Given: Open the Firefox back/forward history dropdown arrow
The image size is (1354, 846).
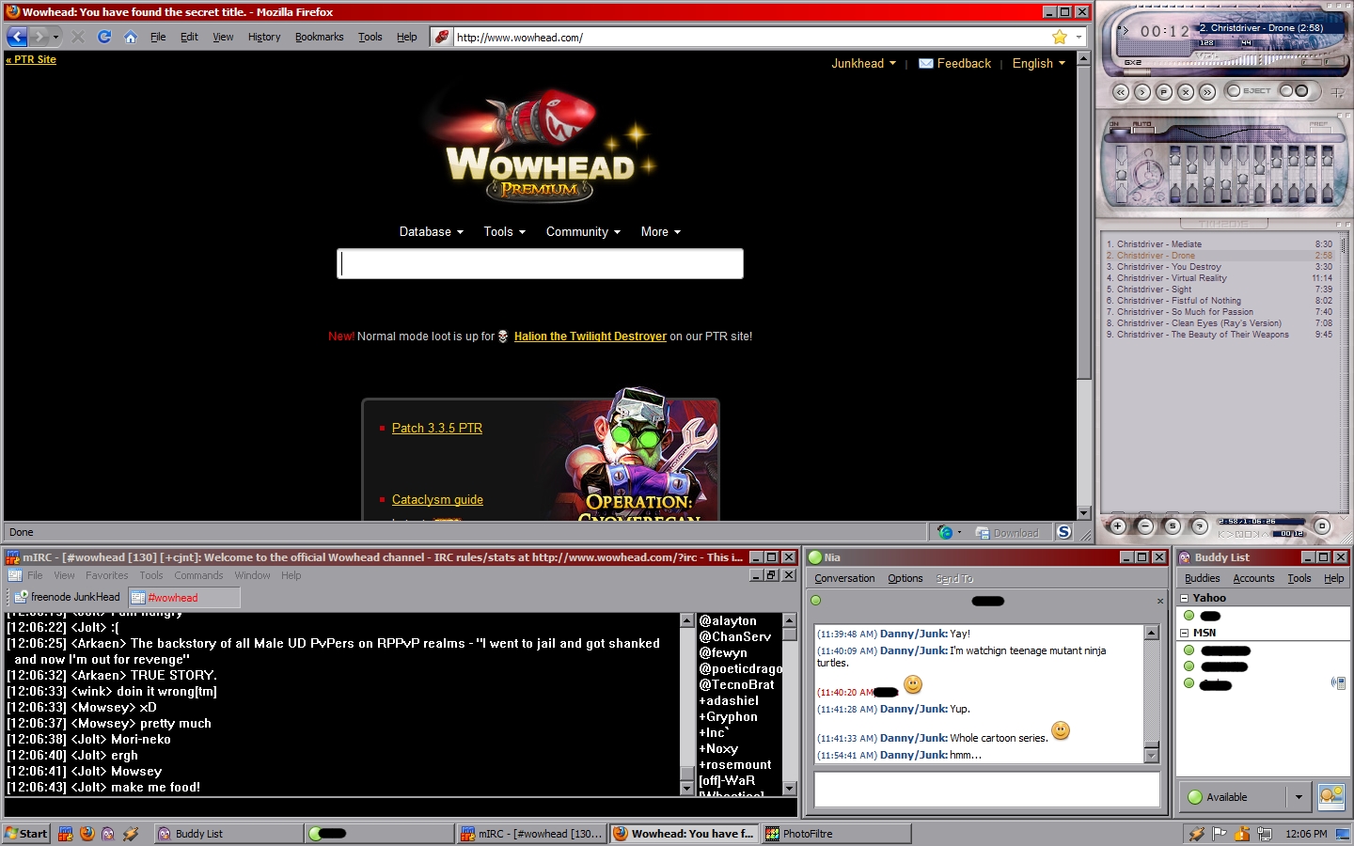Looking at the screenshot, I should click(55, 37).
